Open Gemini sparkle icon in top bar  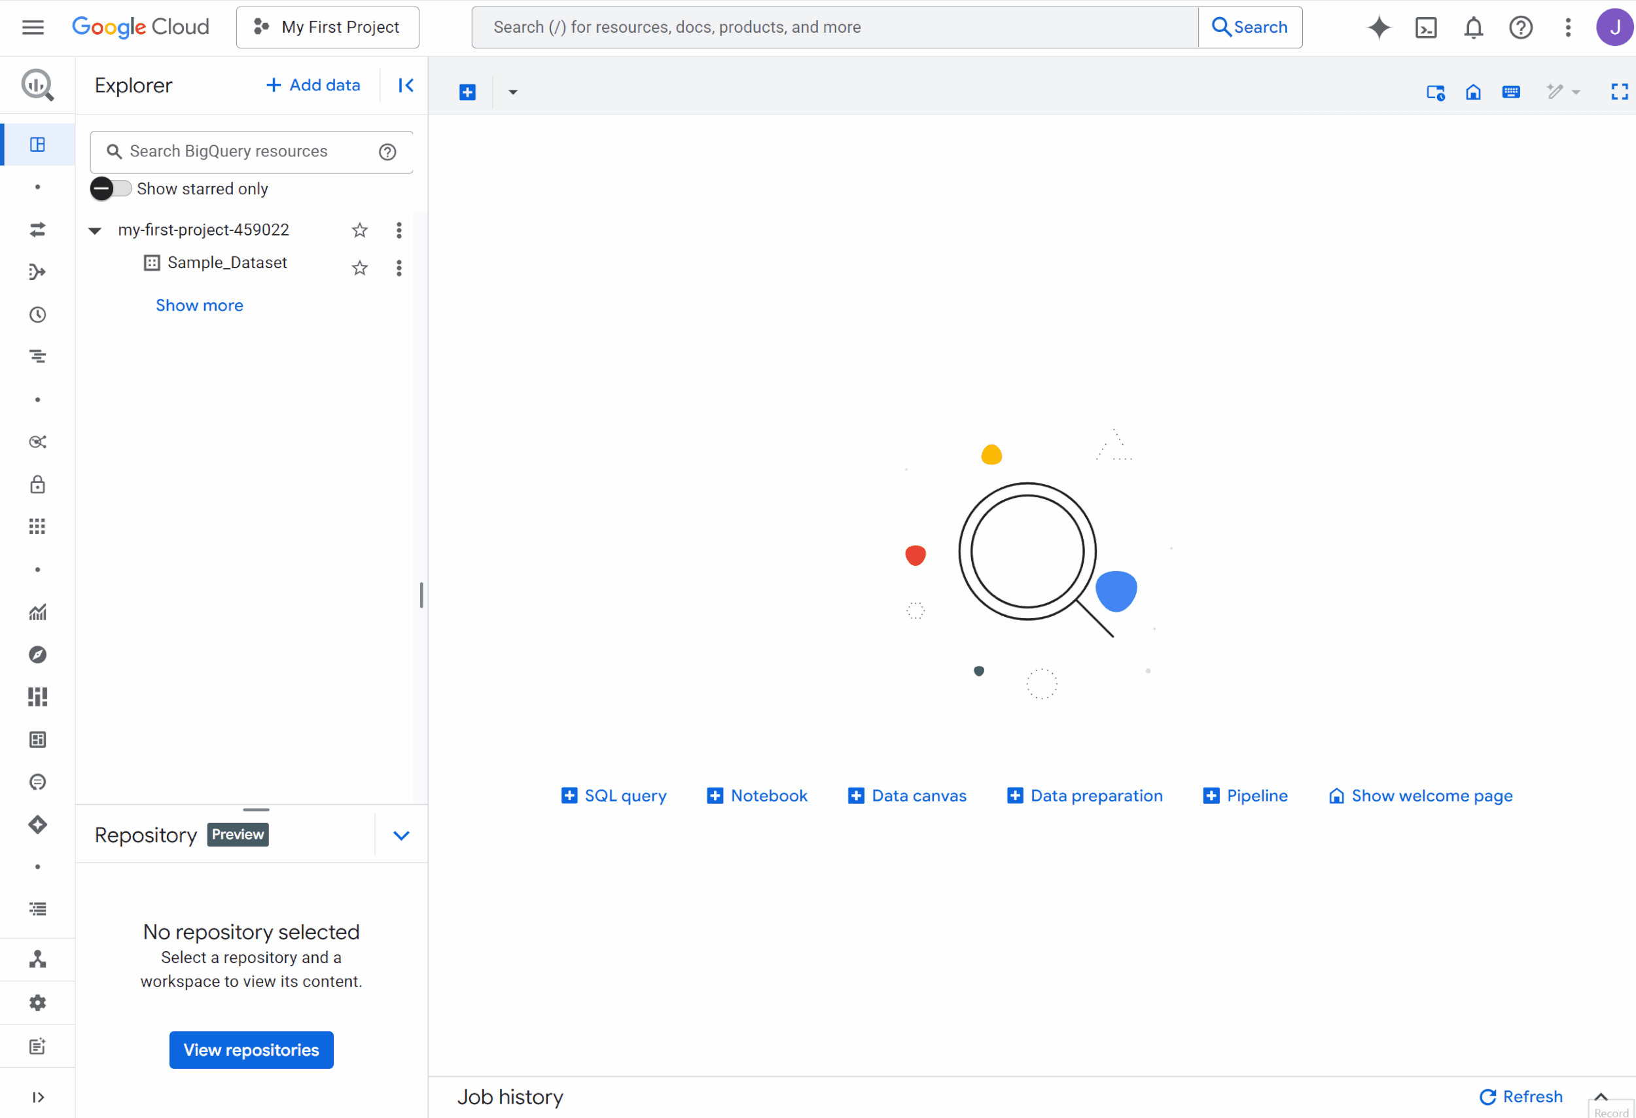tap(1378, 27)
